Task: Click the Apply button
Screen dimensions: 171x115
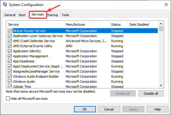Action: pyautogui.click(x=133, y=109)
